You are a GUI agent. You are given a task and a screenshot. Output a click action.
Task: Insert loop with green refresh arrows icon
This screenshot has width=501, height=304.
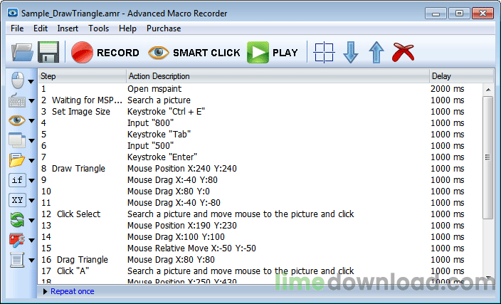[x=16, y=220]
